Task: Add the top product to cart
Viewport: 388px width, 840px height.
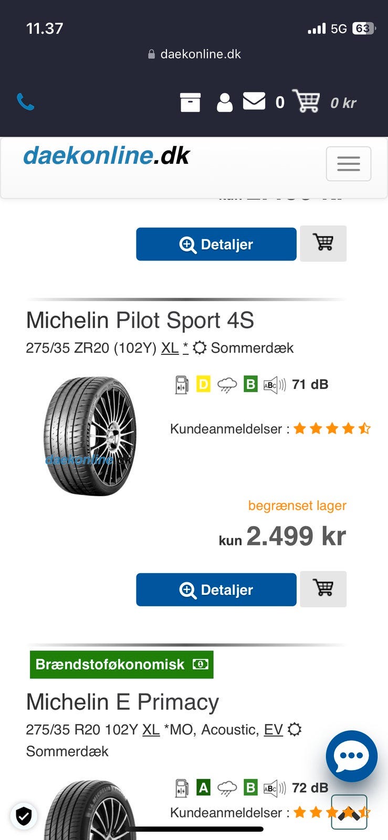Action: (323, 243)
